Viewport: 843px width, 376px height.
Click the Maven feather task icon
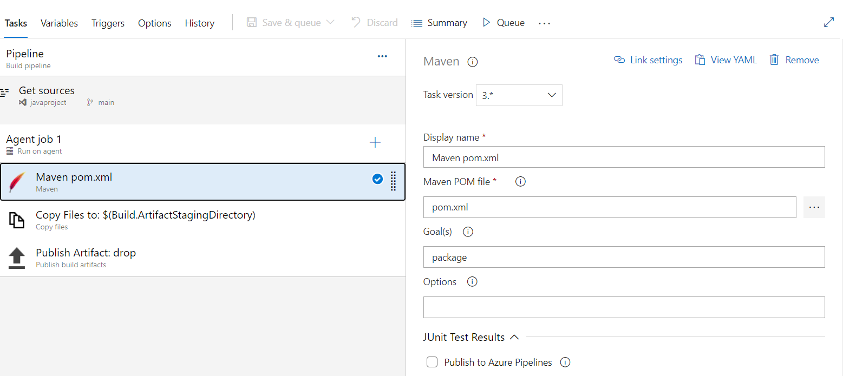tap(17, 182)
